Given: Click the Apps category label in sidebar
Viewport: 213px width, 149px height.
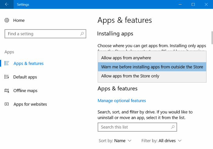Looking at the screenshot, I should tap(9, 52).
